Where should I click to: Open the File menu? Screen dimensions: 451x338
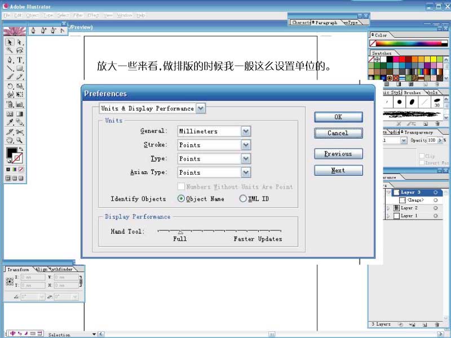point(7,15)
